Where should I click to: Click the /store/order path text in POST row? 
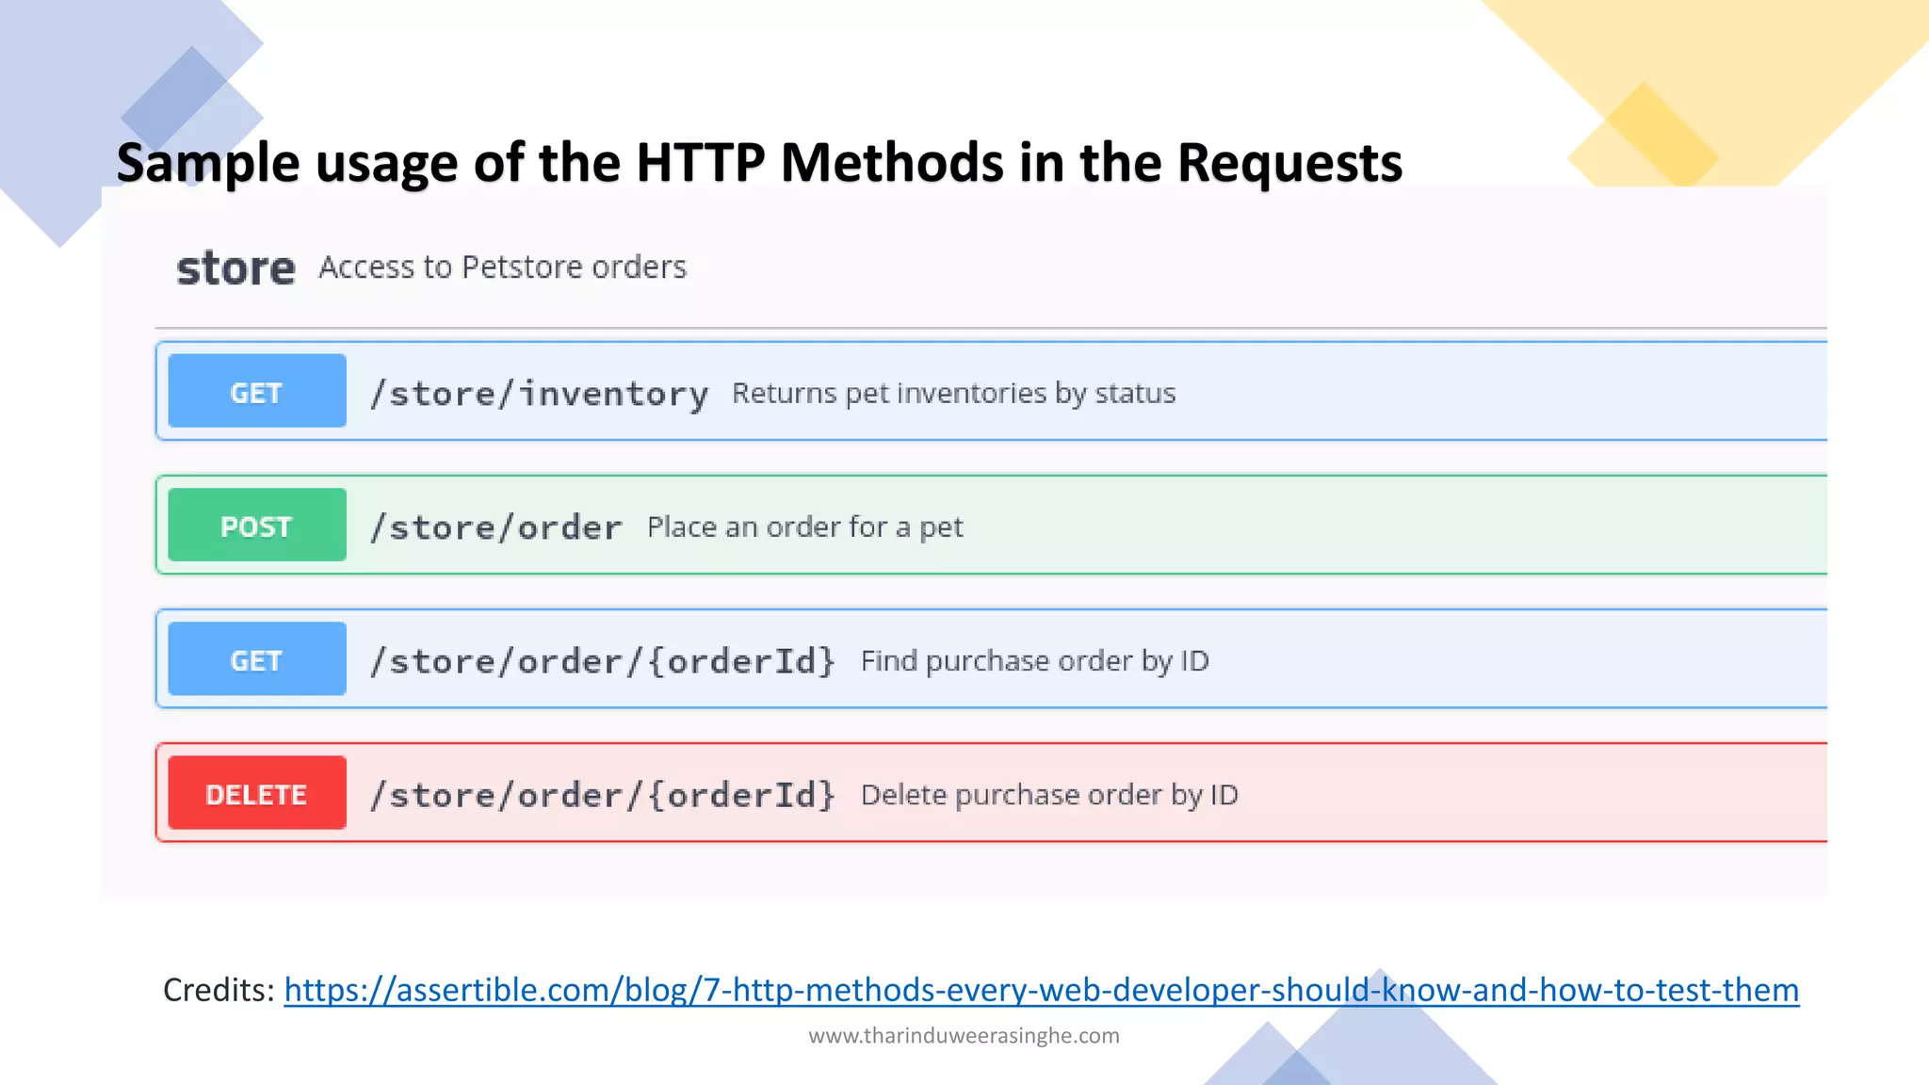[x=495, y=527]
